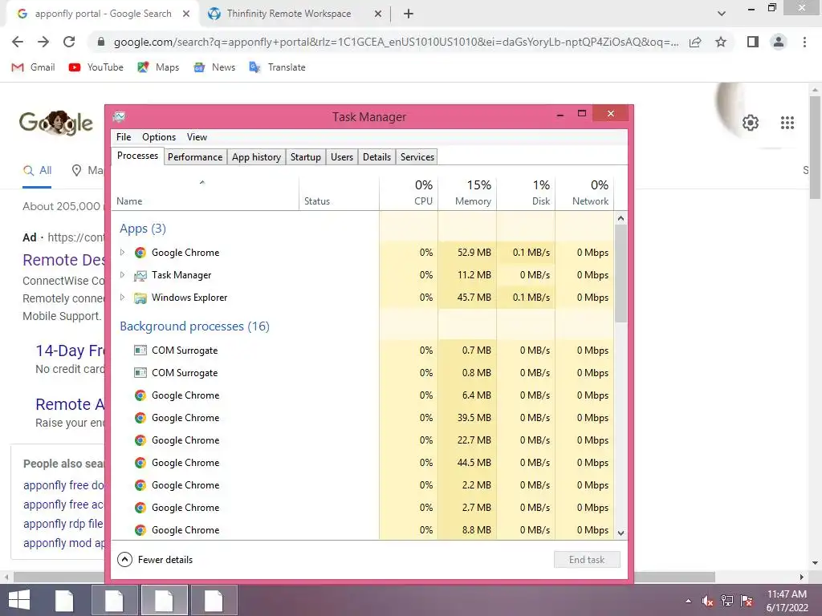Open the Chrome profile avatar icon
The height and width of the screenshot is (616, 822).
pos(779,42)
